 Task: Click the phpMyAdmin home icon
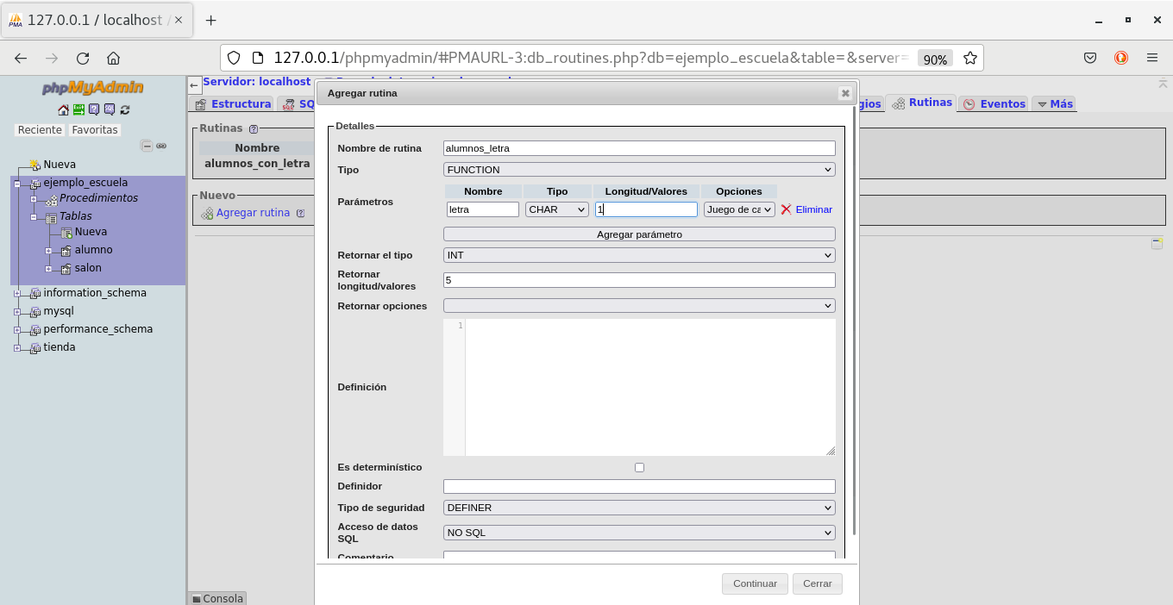[63, 109]
